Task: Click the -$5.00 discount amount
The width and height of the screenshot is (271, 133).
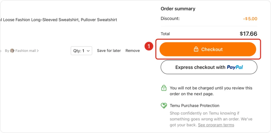Action: pos(250,19)
